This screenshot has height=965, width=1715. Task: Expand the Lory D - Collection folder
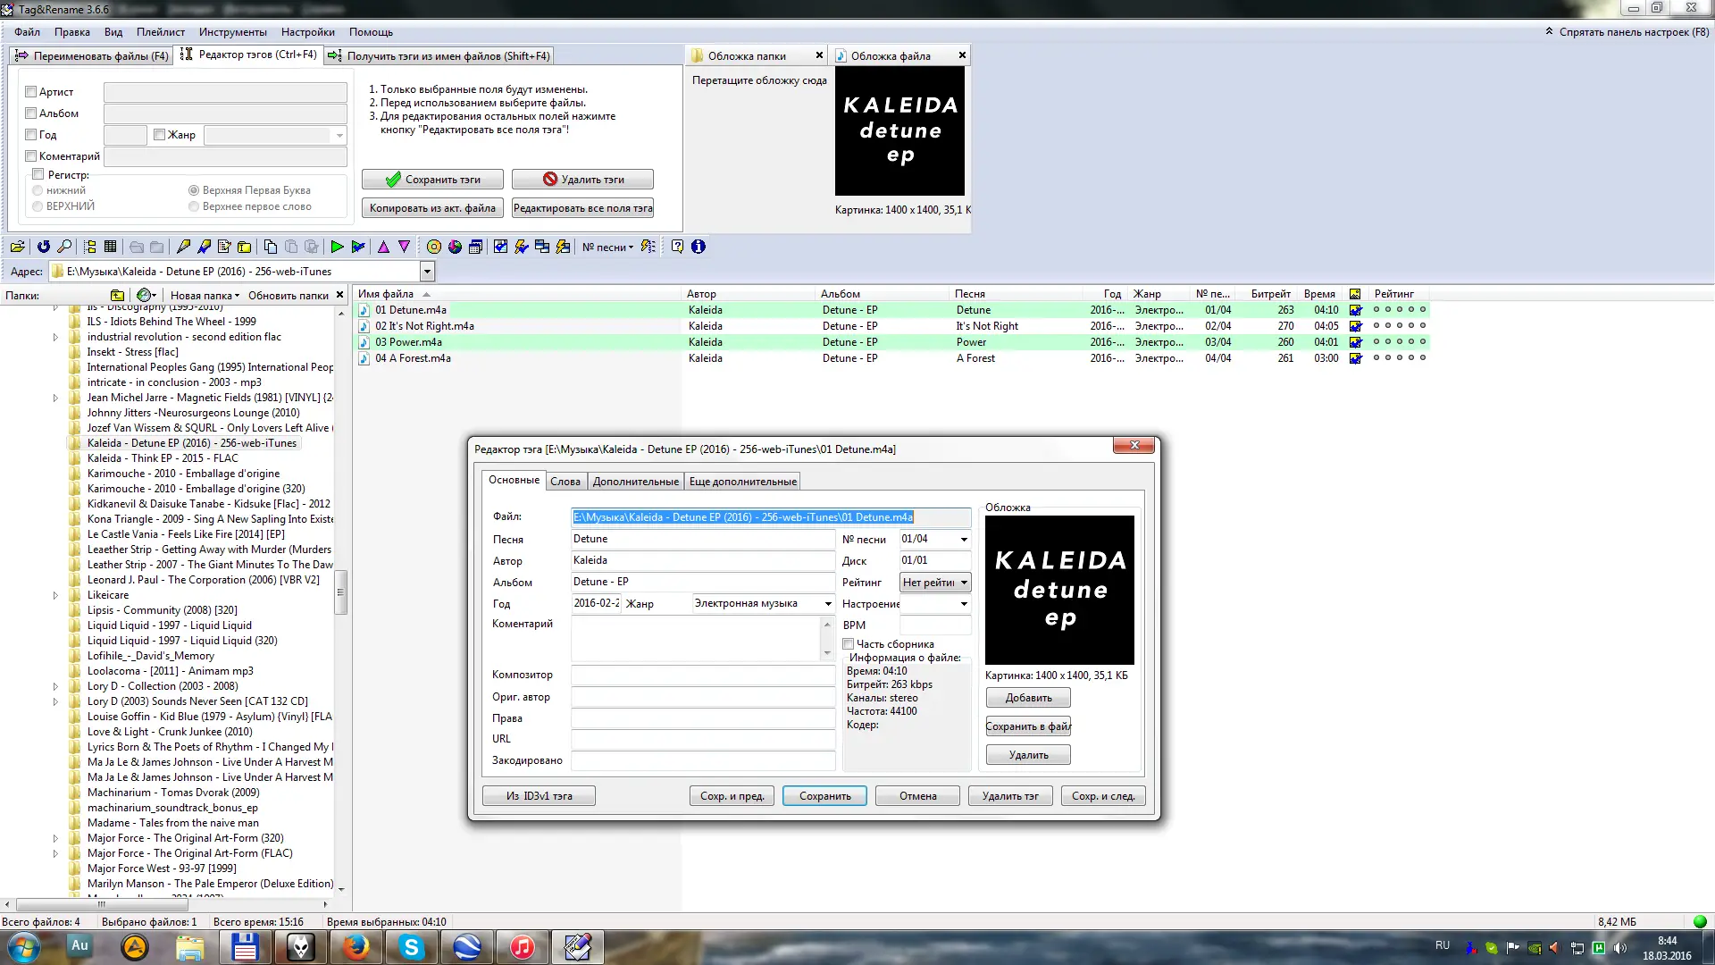pyautogui.click(x=55, y=686)
